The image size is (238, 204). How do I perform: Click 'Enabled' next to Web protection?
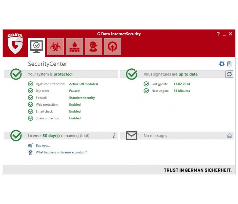(75, 104)
